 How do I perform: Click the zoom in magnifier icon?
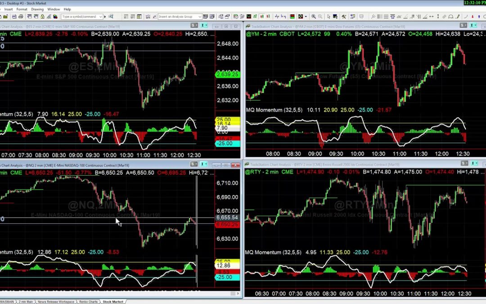314,17
